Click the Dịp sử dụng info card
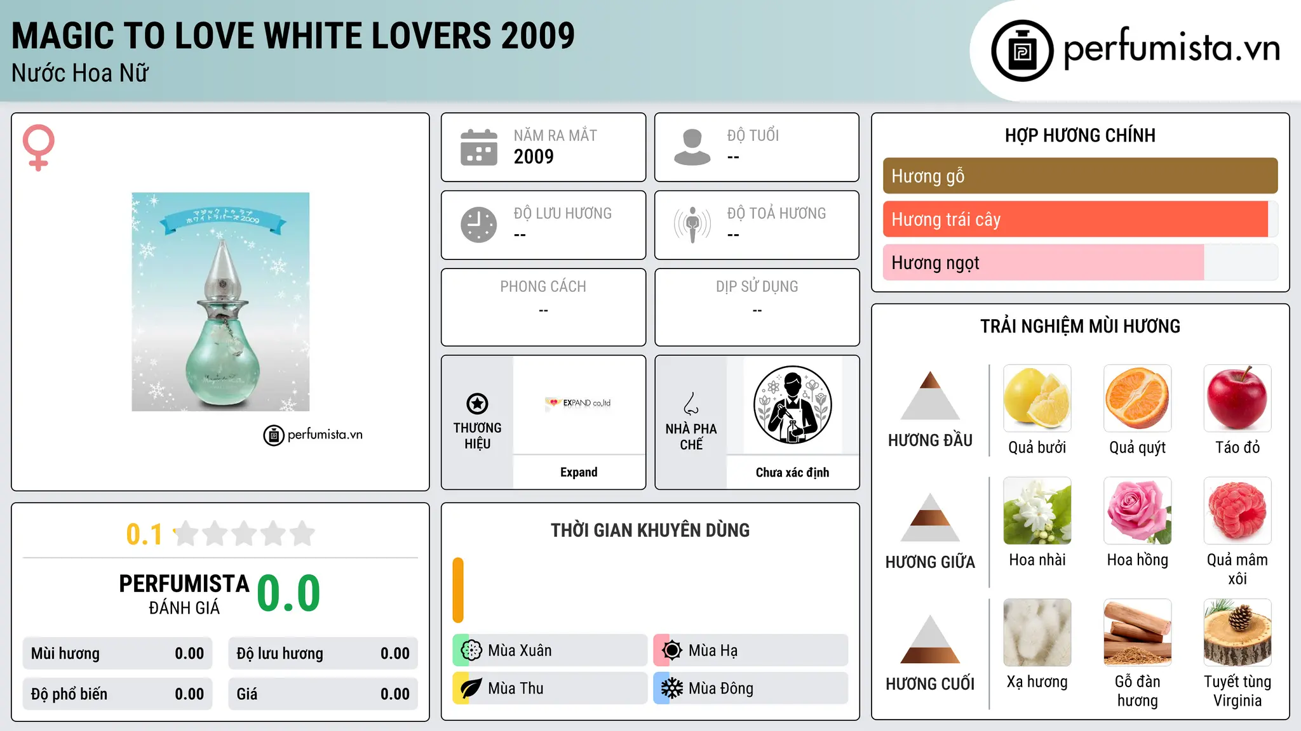The image size is (1301, 731). click(757, 307)
